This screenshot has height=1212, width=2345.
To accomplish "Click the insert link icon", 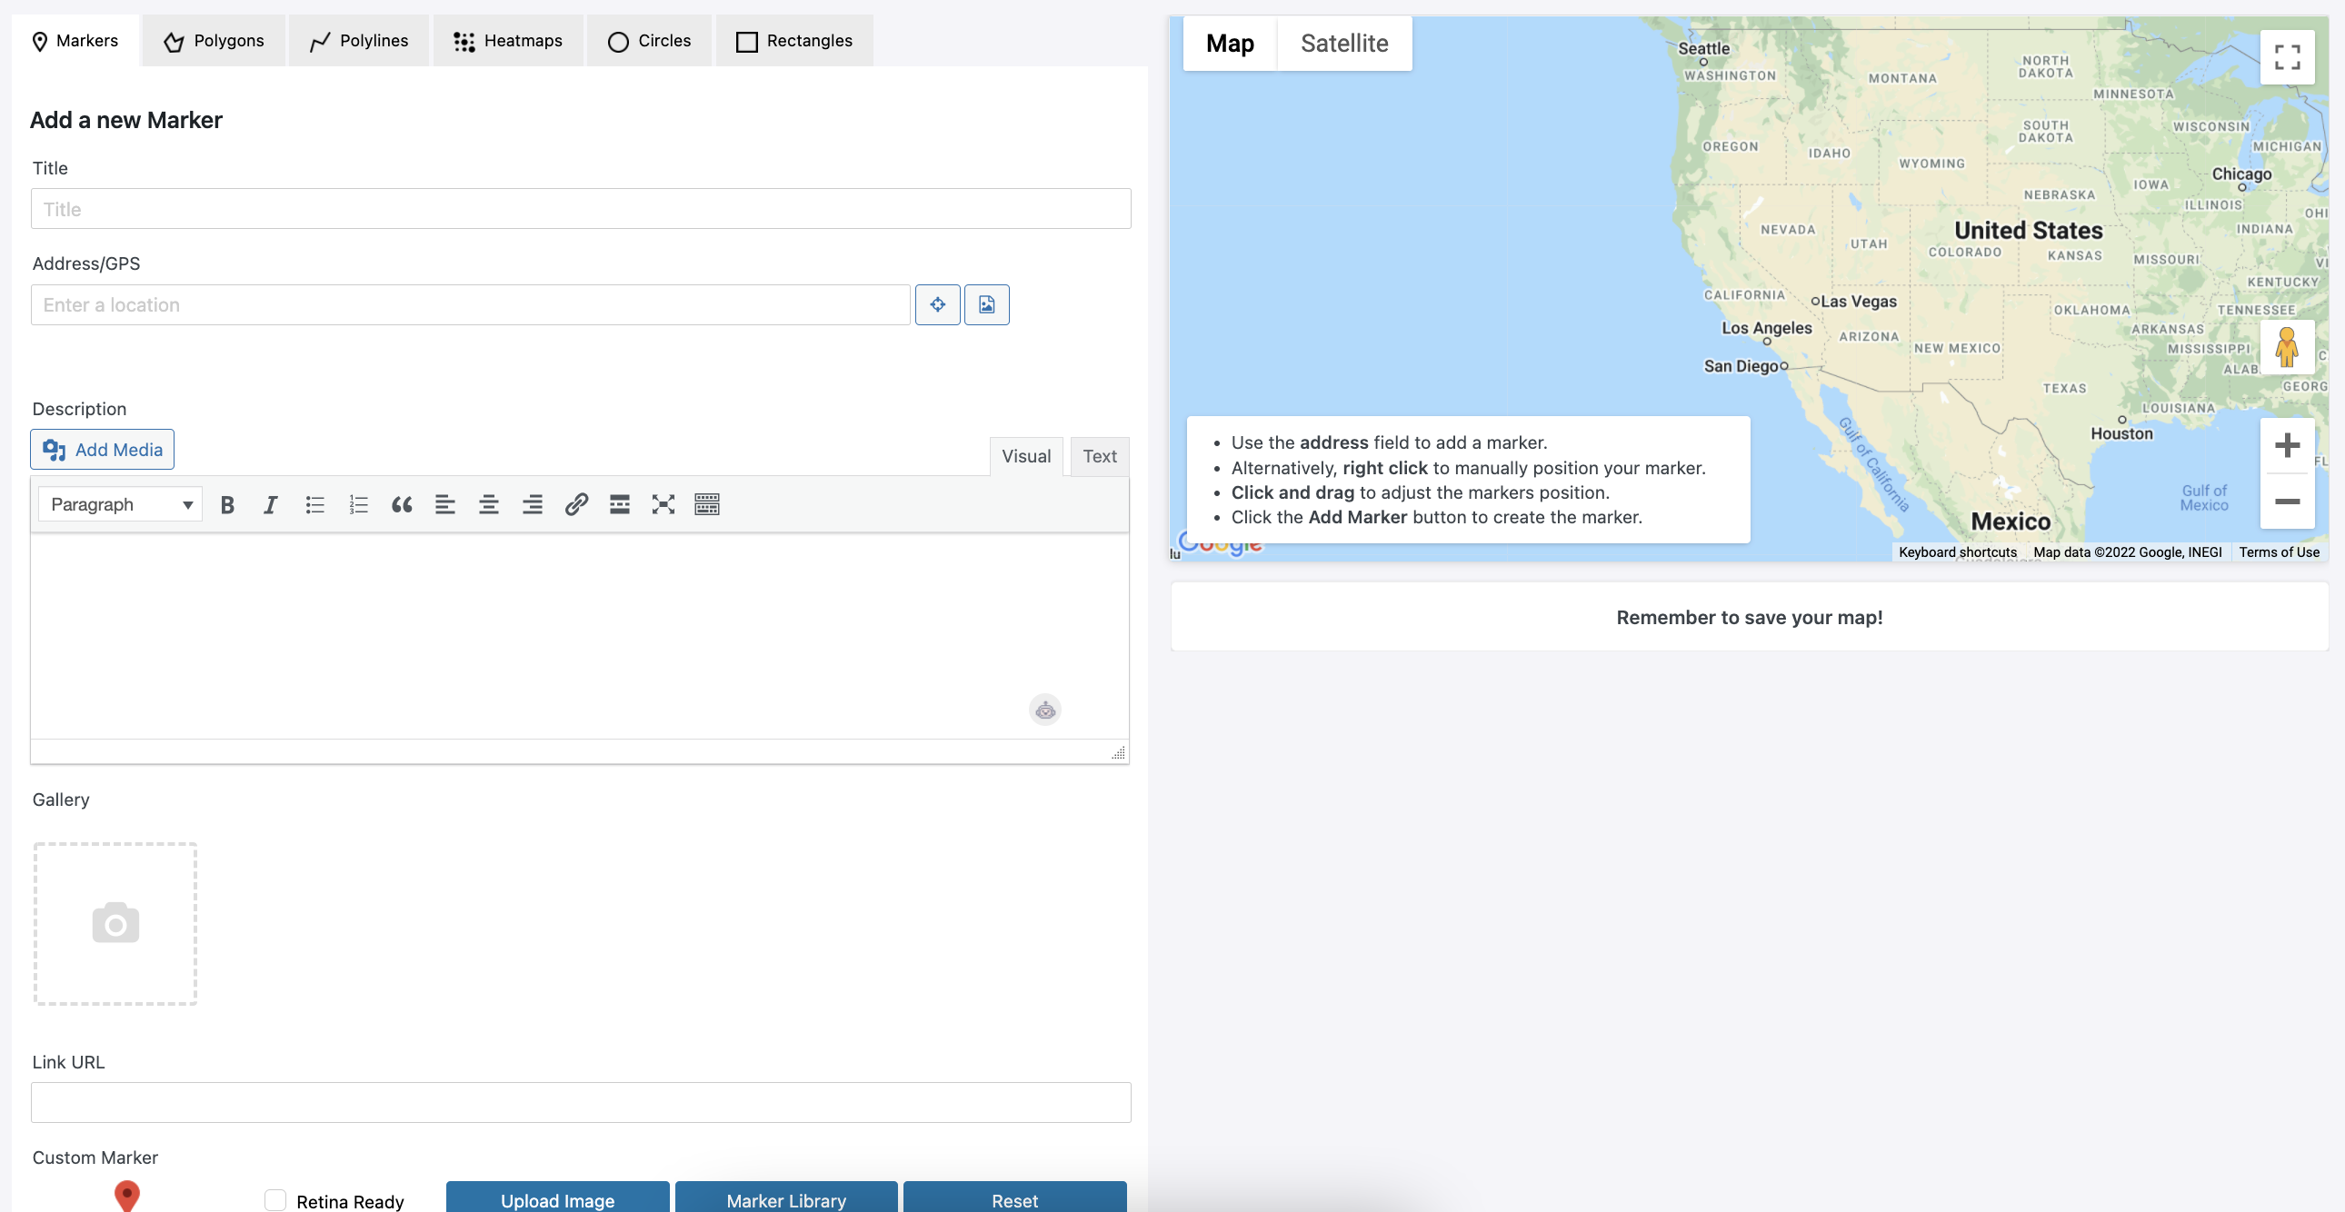I will 576,504.
